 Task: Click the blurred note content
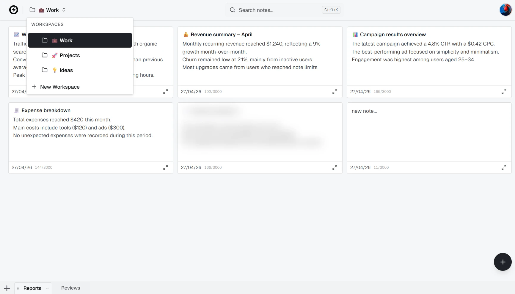(253, 128)
